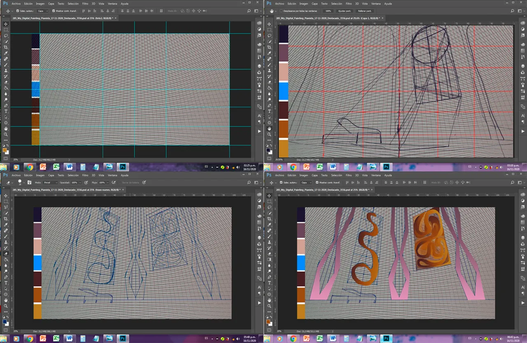Select the Quick Selection tool in Capa 1 window
Viewport: 527px width, 343px height.
pos(269,42)
